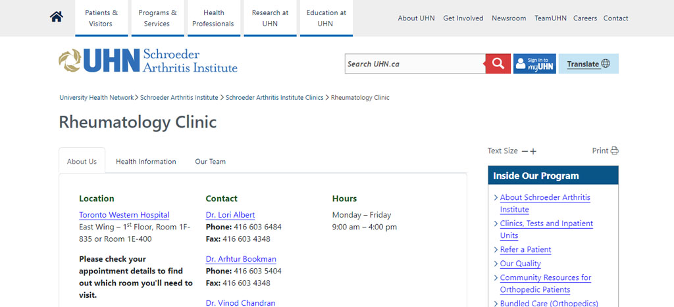Screen dimensions: 674x307
Task: Open Dr. Vinod Chandran's profile link
Action: point(240,302)
